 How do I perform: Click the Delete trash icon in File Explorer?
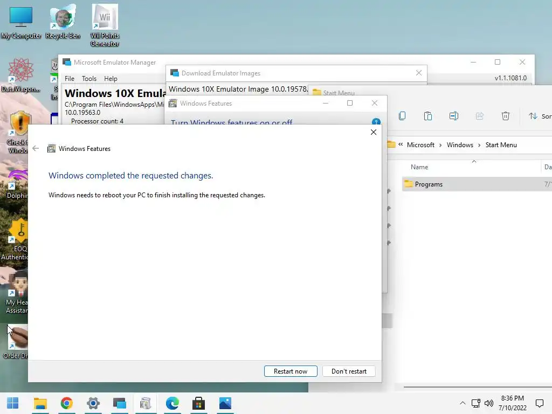click(506, 116)
